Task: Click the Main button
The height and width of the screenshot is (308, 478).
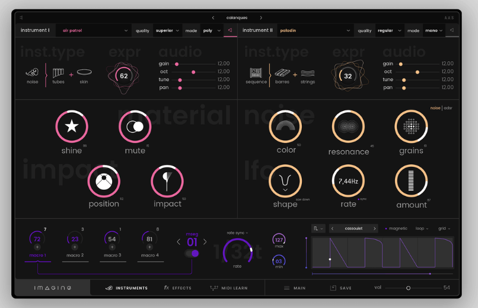Action: [x=295, y=288]
